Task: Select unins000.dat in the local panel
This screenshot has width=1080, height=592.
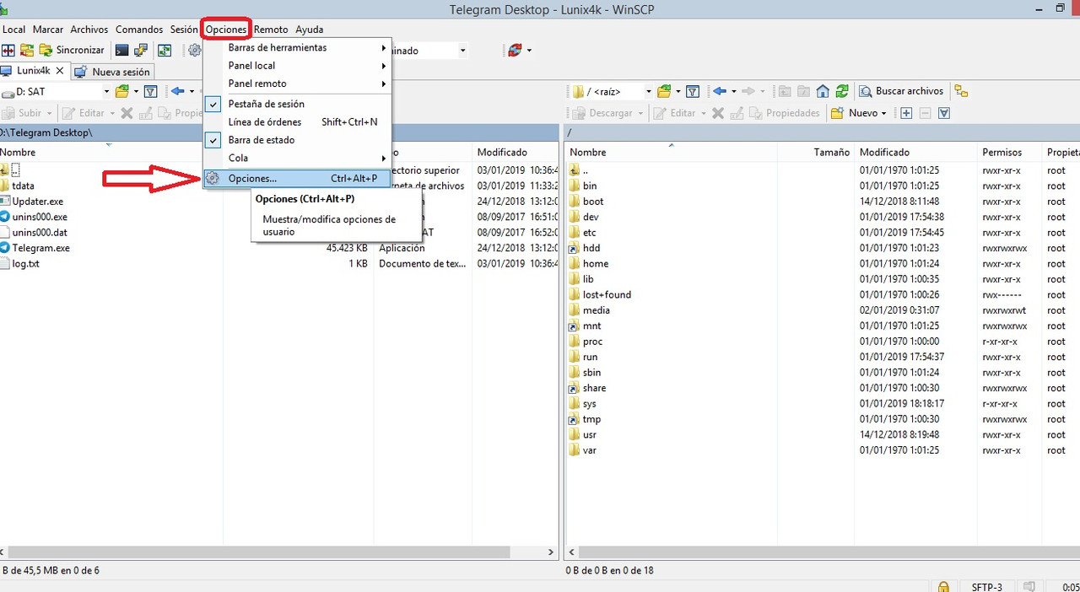Action: [40, 233]
